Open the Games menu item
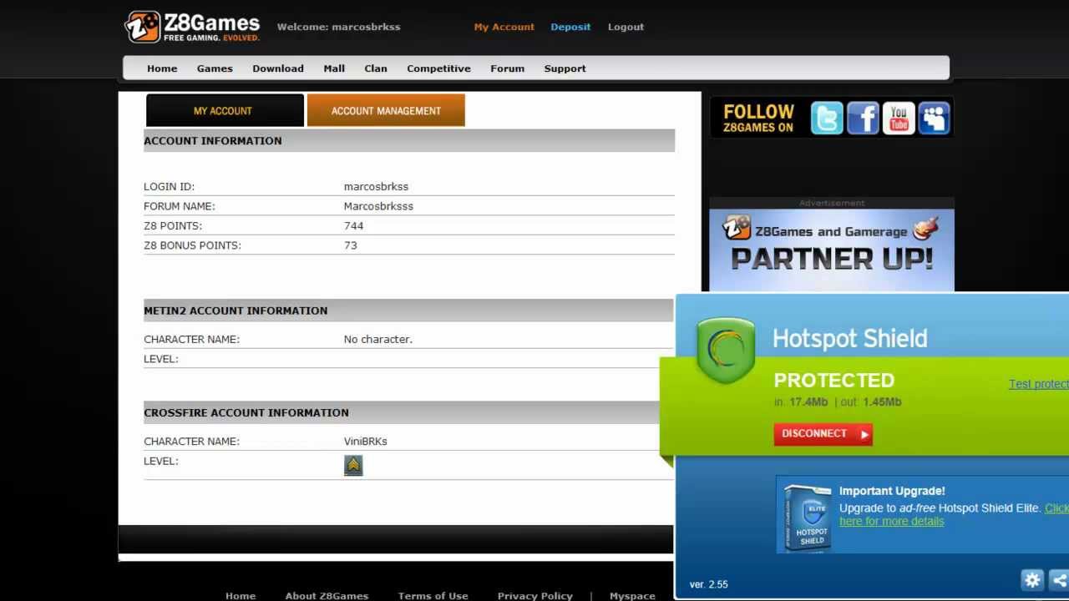Image resolution: width=1069 pixels, height=601 pixels. coord(215,68)
